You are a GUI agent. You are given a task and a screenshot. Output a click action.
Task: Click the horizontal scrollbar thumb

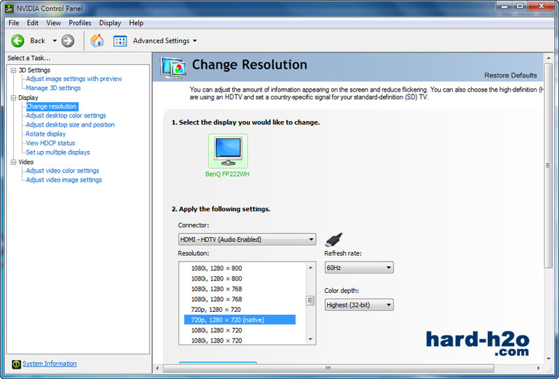328,369
